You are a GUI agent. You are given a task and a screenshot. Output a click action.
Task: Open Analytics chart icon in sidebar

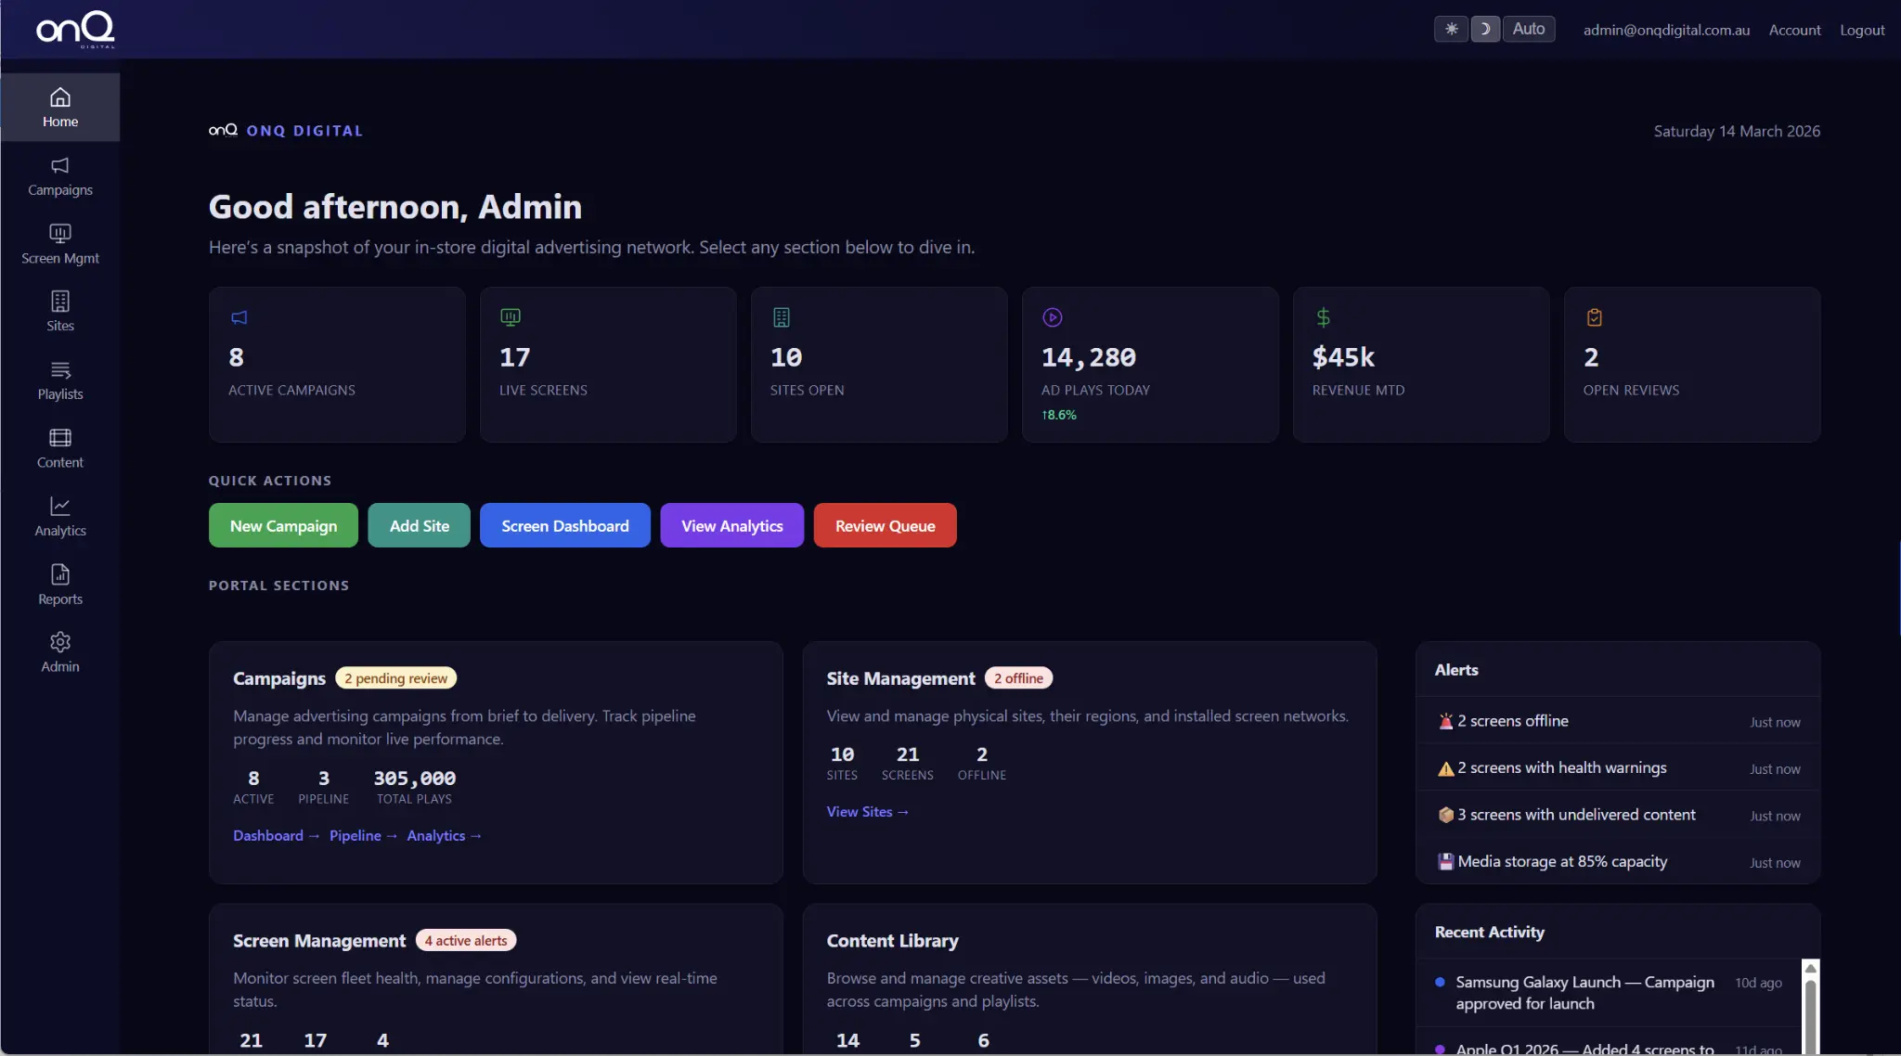coord(60,506)
